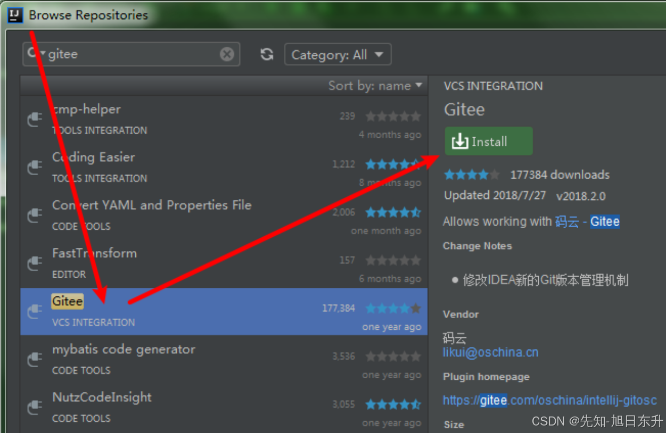Select the Coding Easier plugin
This screenshot has width=666, height=433.
pos(224,168)
